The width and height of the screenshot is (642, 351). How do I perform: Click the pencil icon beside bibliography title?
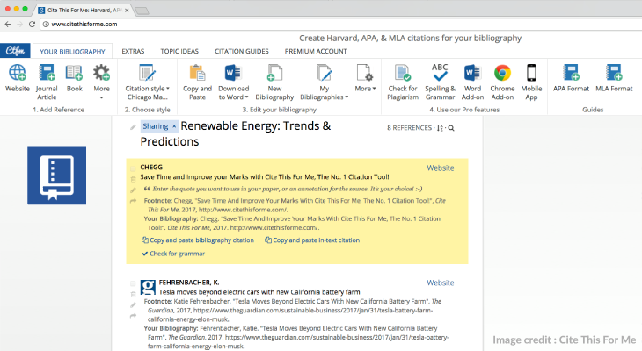(133, 127)
